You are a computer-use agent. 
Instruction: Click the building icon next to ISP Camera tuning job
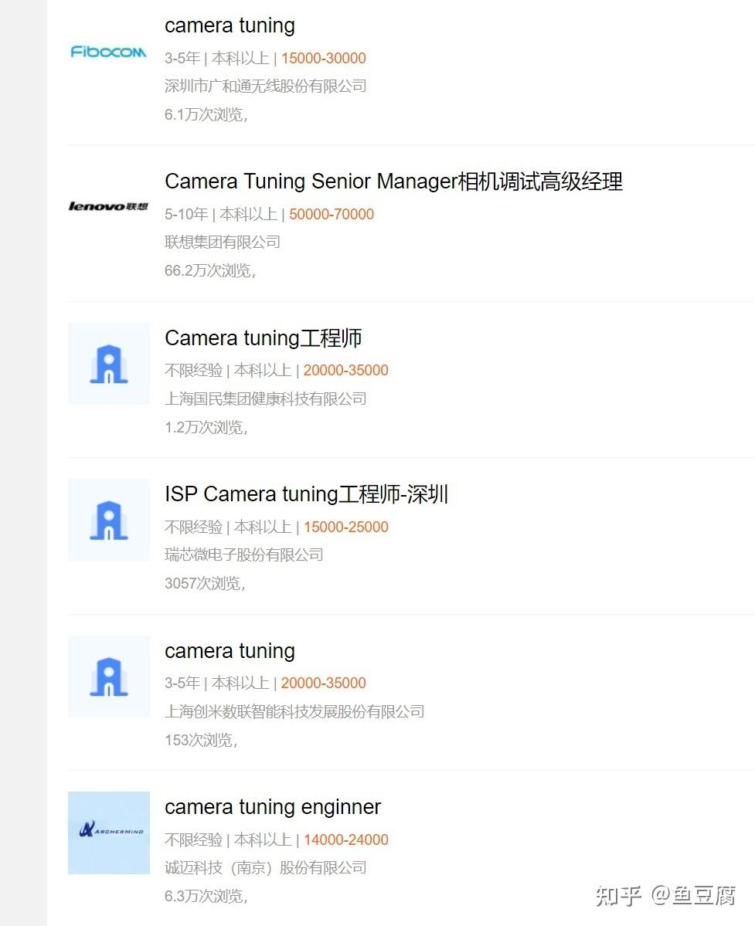coord(108,520)
